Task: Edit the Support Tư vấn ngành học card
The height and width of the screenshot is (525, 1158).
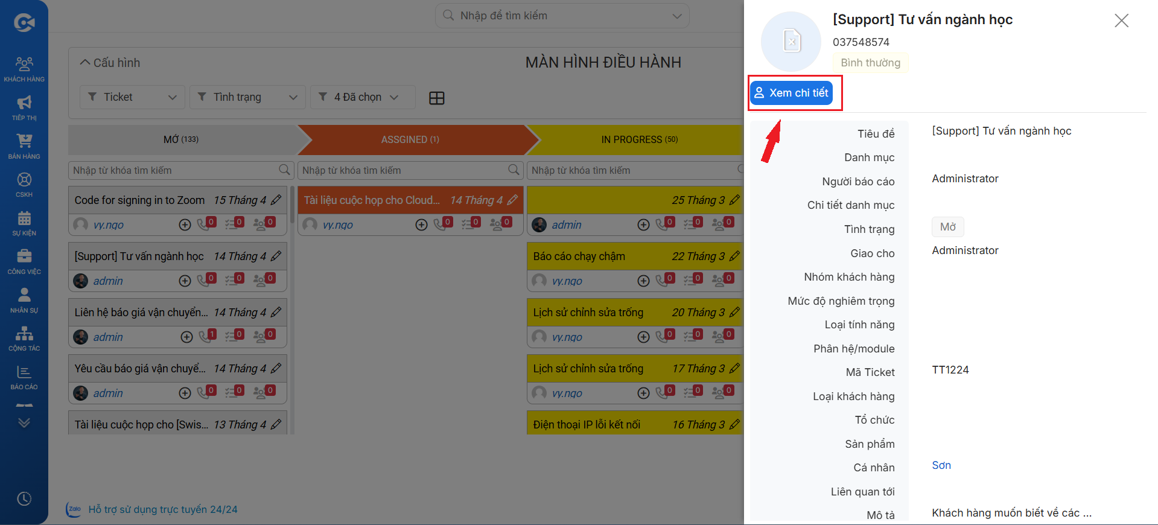Action: pos(276,256)
